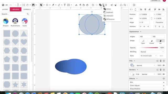
Task: Toggle the left anchor
Action: click(x=141, y=27)
